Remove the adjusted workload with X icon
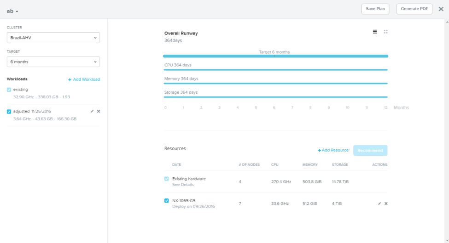 pyautogui.click(x=99, y=111)
